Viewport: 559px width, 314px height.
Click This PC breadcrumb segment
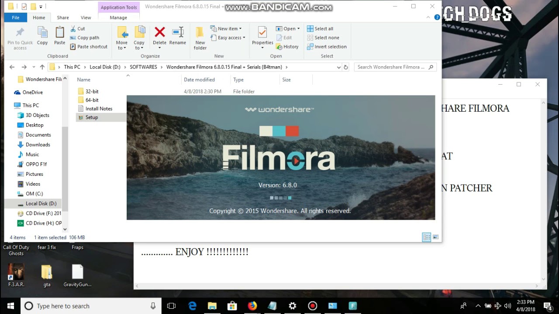pos(72,67)
